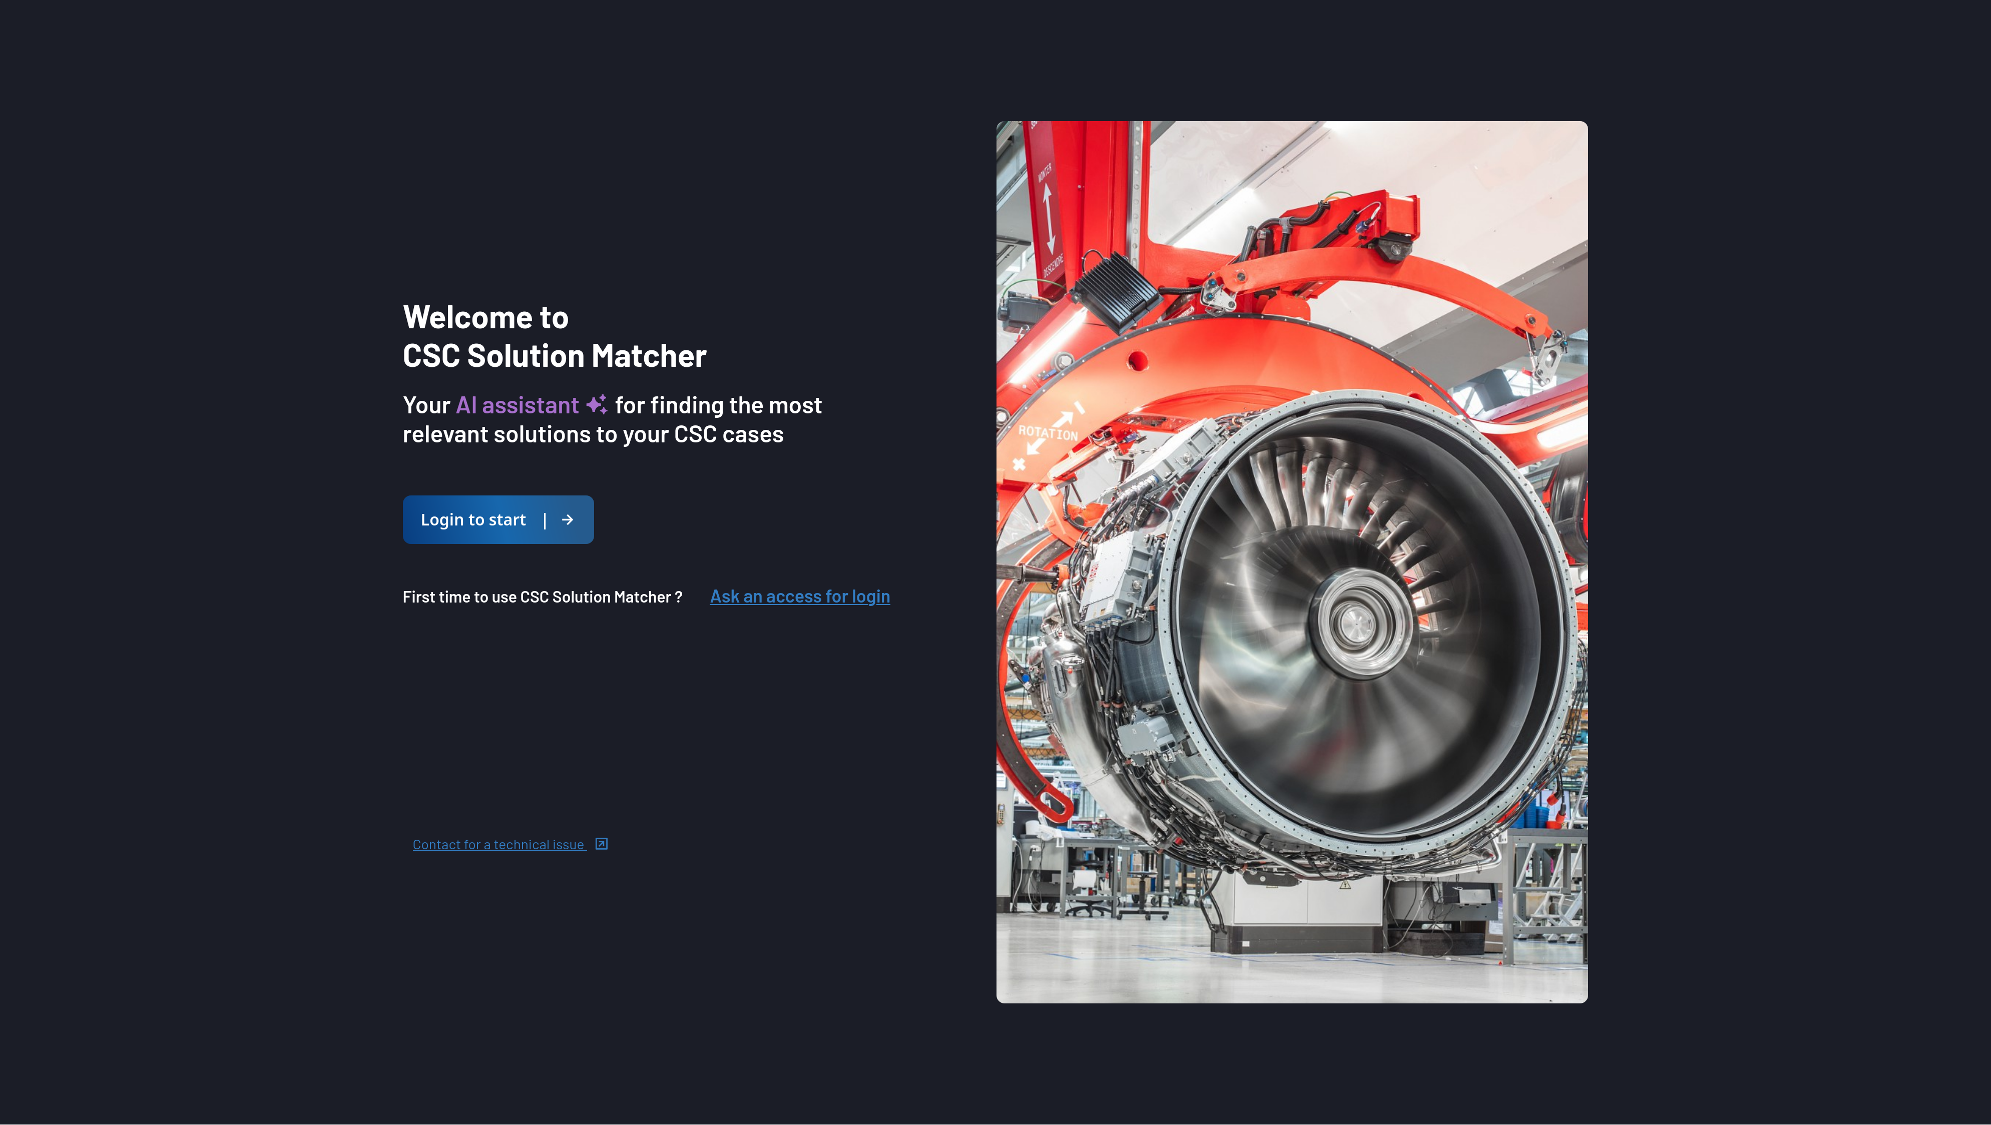Click the for finding the most text
Screen dimensions: 1991x1125
tap(718, 405)
